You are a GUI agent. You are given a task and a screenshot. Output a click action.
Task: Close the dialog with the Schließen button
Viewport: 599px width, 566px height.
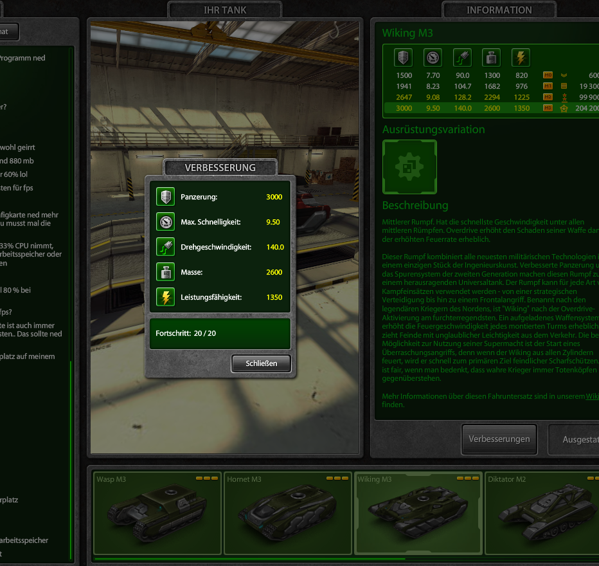point(261,363)
